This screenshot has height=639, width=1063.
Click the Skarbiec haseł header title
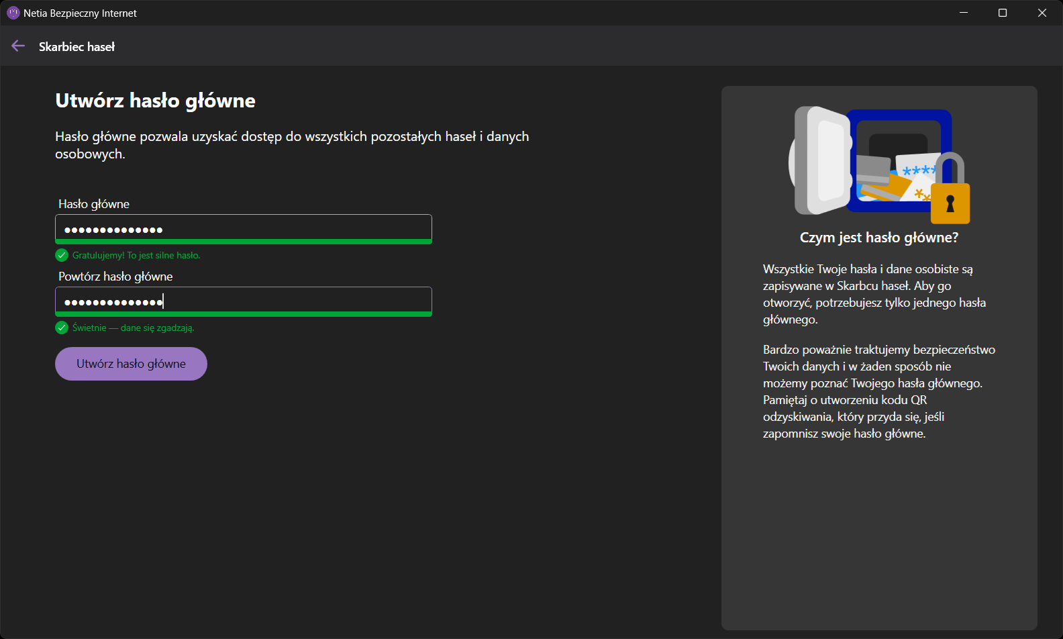coord(77,46)
